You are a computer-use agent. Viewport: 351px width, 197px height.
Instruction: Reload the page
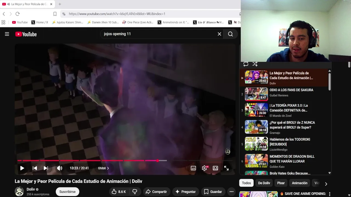(x=18, y=14)
